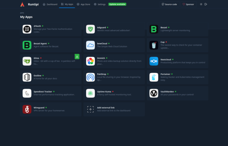Click 'A home for all your docs'
The image size is (228, 146).
tap(45, 79)
